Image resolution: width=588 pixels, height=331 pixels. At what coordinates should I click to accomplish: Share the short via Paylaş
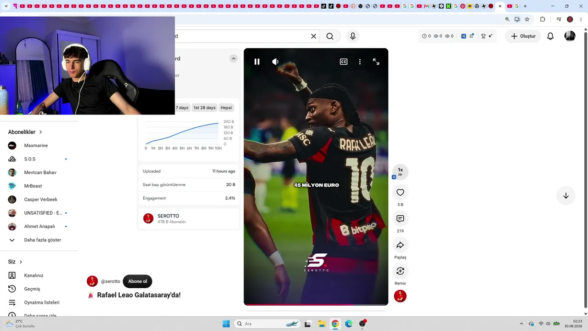tap(400, 245)
